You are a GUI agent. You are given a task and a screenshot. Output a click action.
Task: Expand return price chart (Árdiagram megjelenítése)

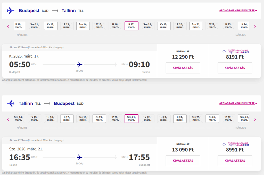(x=238, y=104)
